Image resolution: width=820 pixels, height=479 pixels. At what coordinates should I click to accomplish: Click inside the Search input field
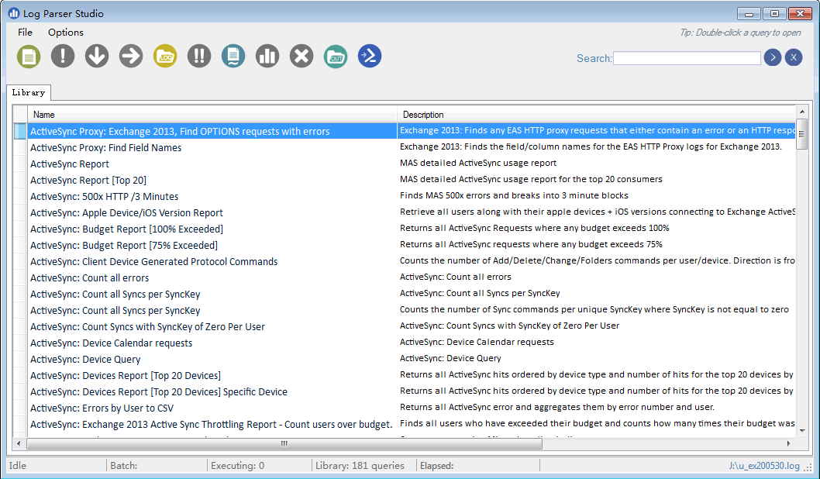(x=686, y=58)
